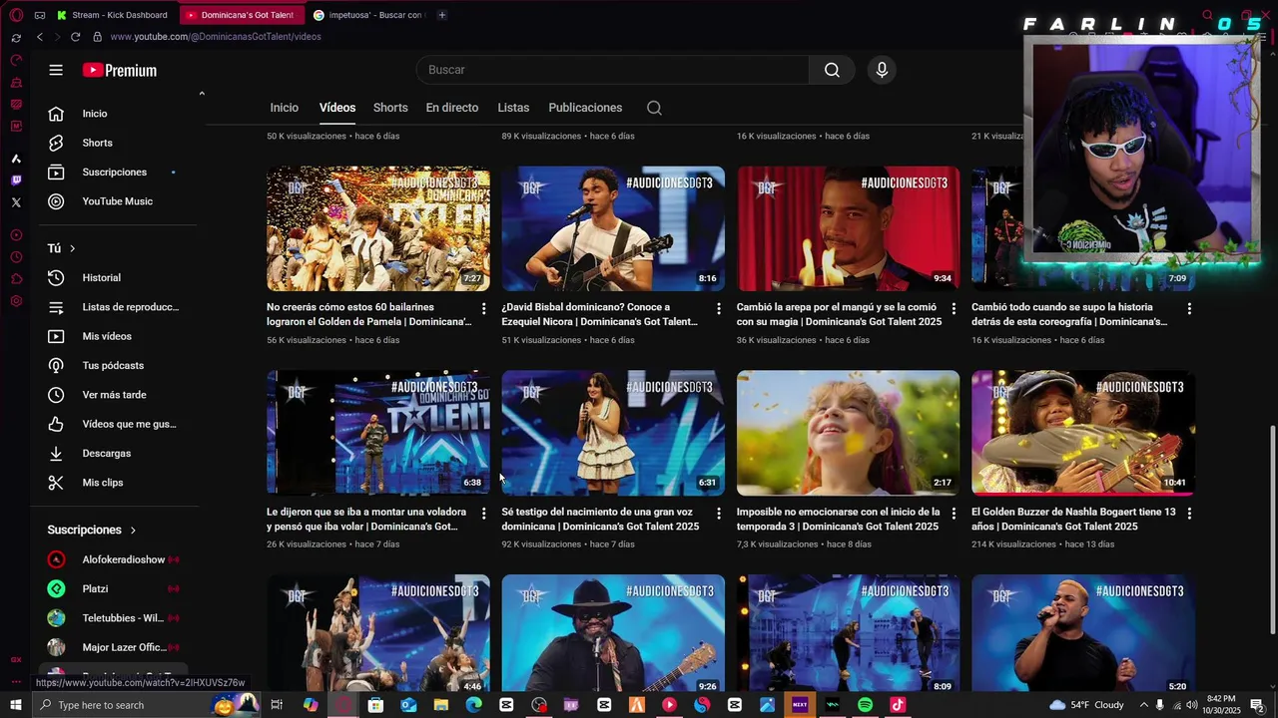Open channel search magnifier icon
Viewport: 1278px width, 718px height.
(654, 108)
